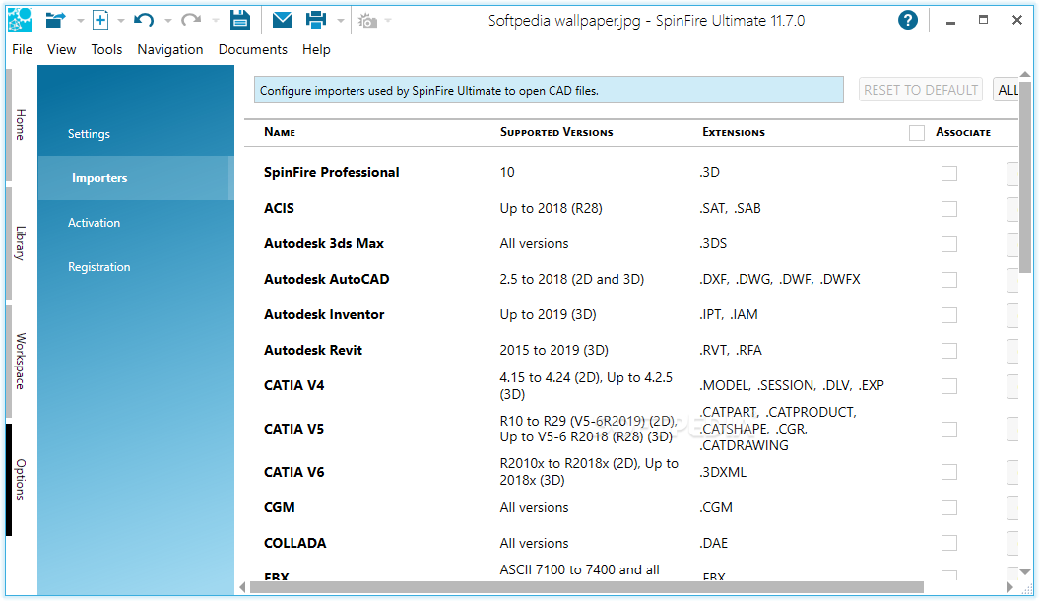
Task: Select the Autodesk AutoCAD importer name
Action: 327,280
